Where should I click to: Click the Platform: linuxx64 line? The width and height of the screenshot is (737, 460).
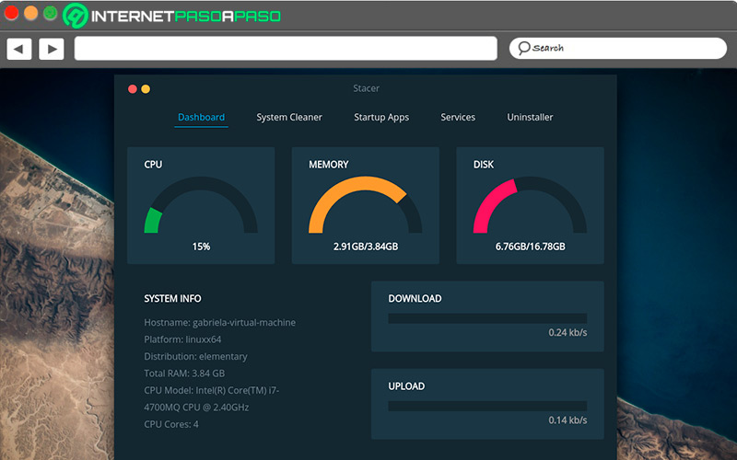[x=182, y=339]
